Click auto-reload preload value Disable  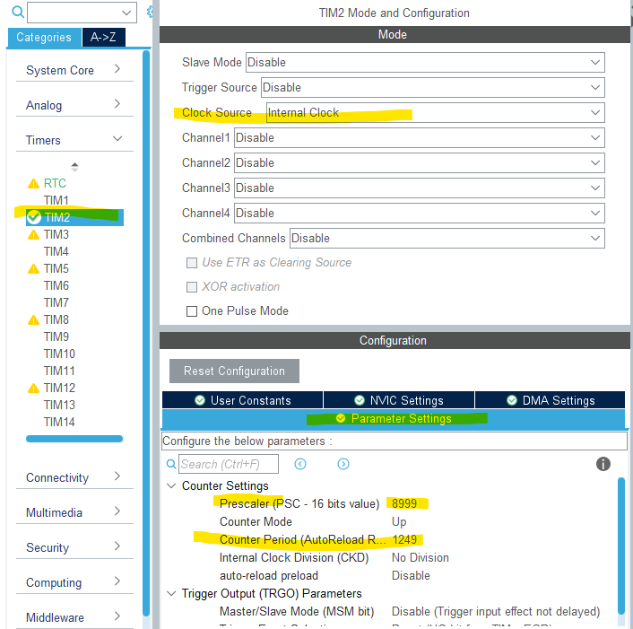411,576
